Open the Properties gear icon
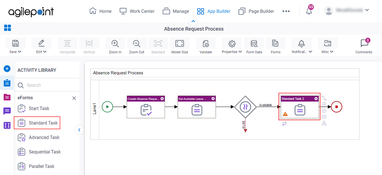Viewport: 382px width, 175px height. 232,43
